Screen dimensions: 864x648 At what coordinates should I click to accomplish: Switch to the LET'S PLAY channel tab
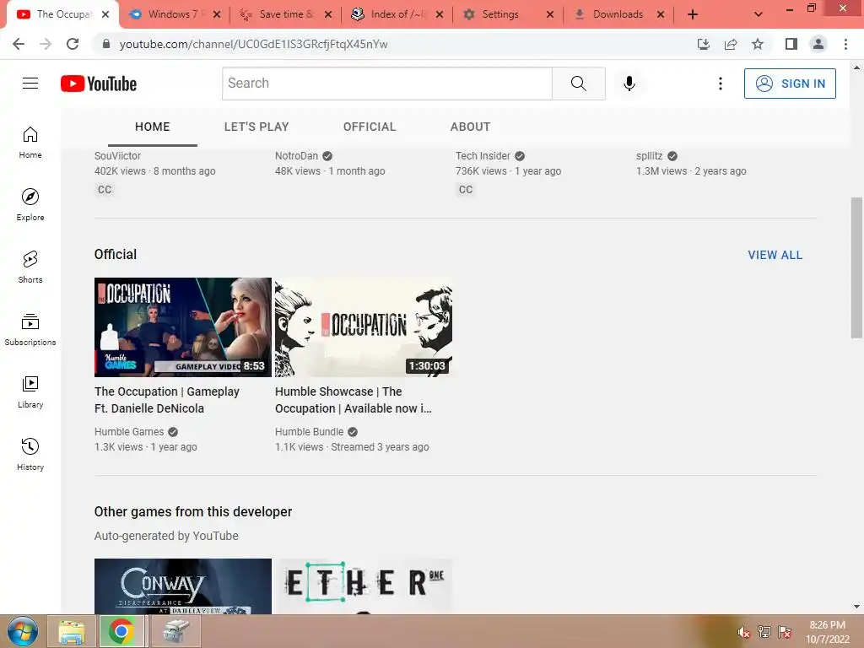[256, 127]
